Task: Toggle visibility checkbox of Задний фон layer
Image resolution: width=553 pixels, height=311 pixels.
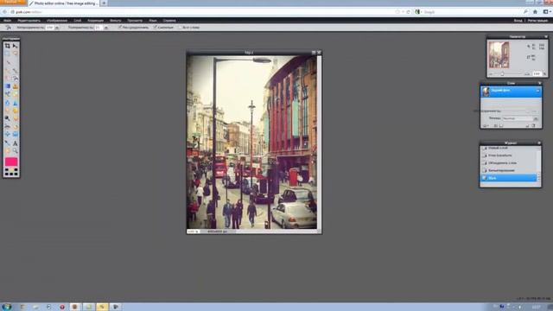Action: point(537,91)
